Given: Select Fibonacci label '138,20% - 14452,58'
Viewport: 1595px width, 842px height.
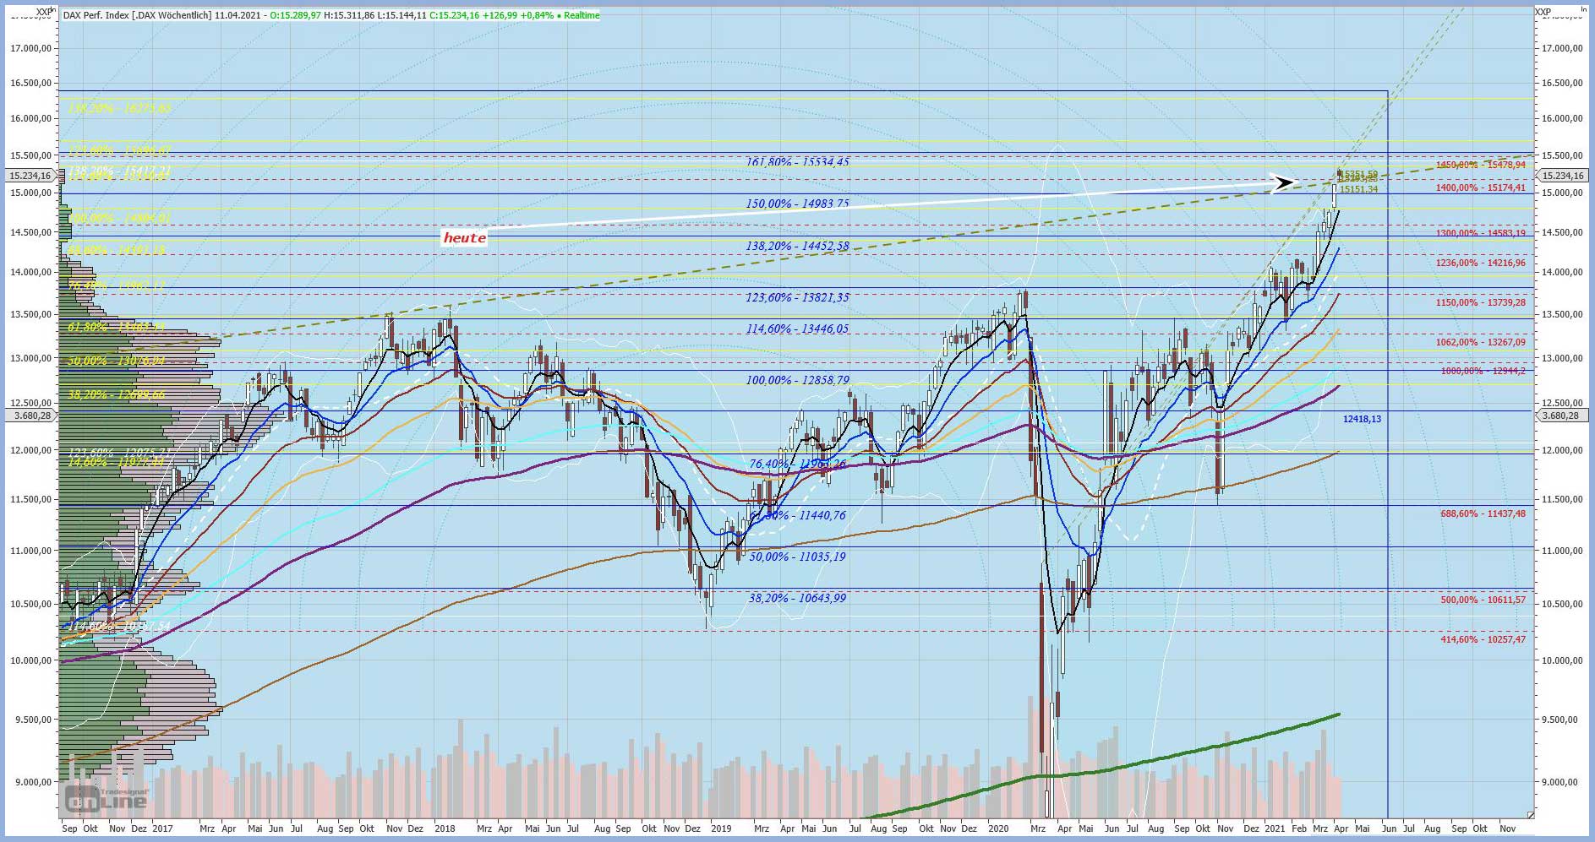Looking at the screenshot, I should [x=797, y=247].
